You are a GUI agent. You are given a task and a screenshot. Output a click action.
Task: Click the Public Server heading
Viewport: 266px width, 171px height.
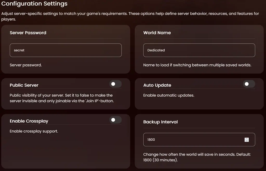[24, 85]
